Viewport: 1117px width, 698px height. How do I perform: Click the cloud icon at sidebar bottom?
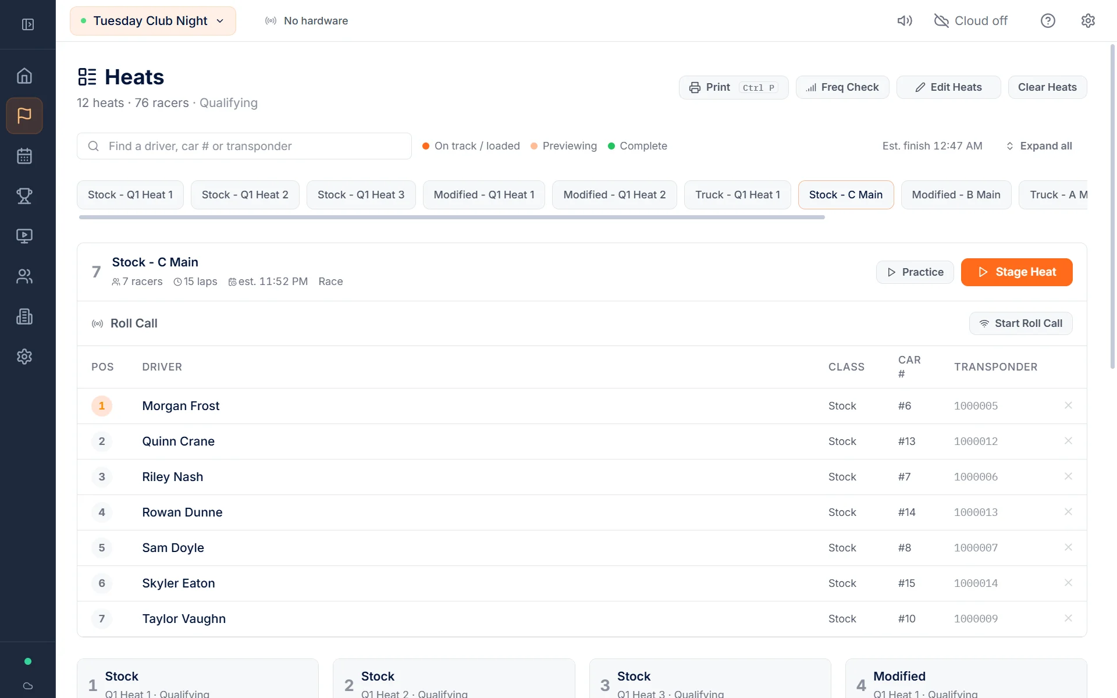(x=28, y=686)
